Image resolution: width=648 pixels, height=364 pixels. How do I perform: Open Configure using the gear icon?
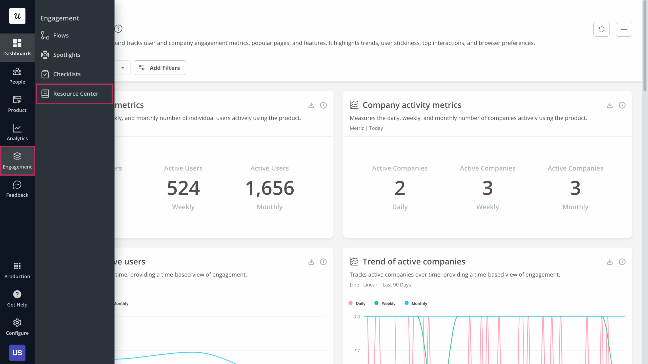17,326
